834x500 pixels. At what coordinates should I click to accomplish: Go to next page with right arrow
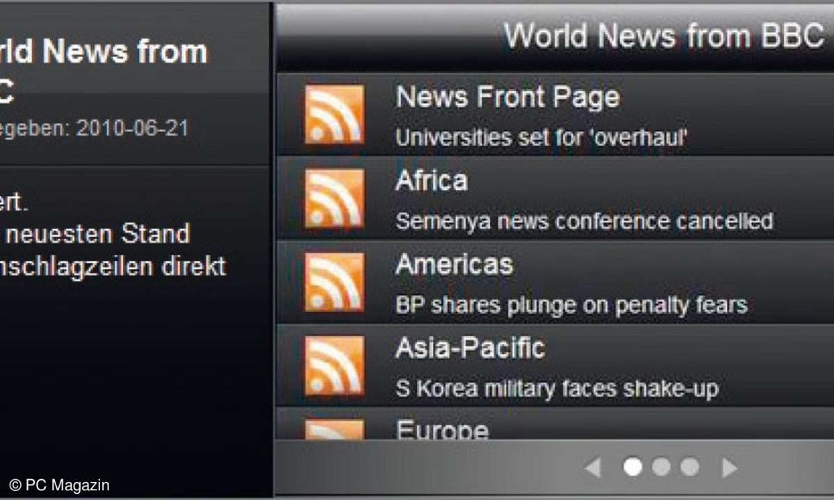tap(729, 467)
